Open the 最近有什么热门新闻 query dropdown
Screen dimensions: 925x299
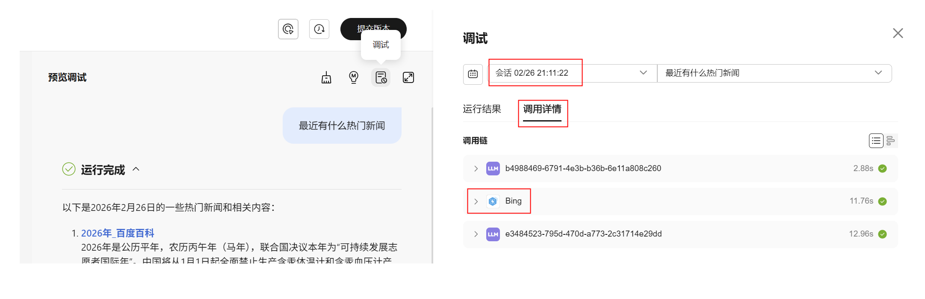pos(774,73)
